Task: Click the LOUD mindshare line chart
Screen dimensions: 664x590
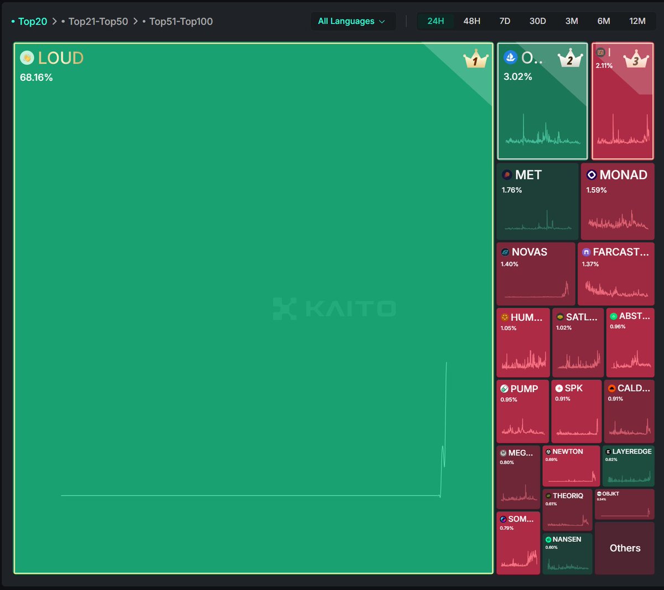Action: [254, 429]
